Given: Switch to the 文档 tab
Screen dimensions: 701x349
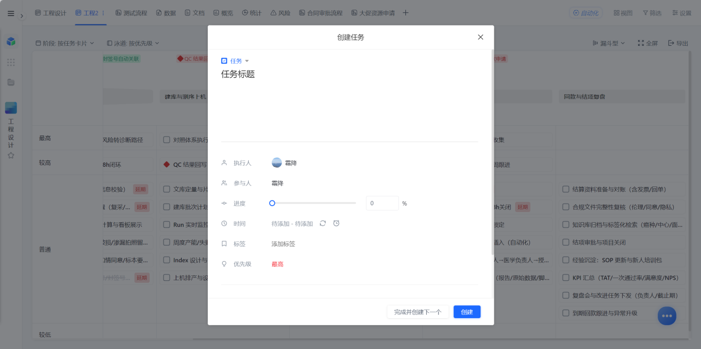Looking at the screenshot, I should (x=194, y=13).
